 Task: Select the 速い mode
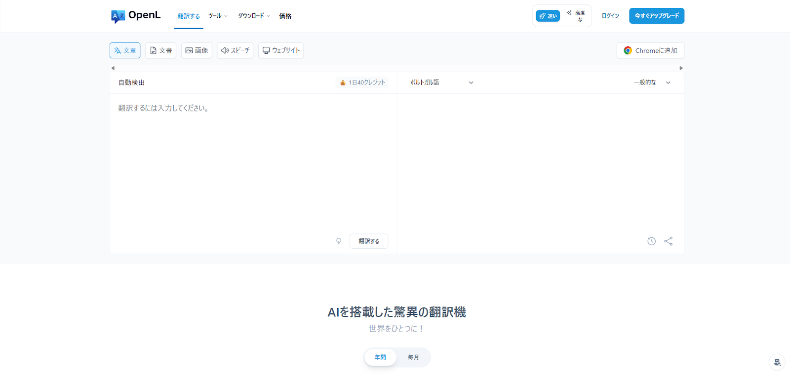click(548, 16)
